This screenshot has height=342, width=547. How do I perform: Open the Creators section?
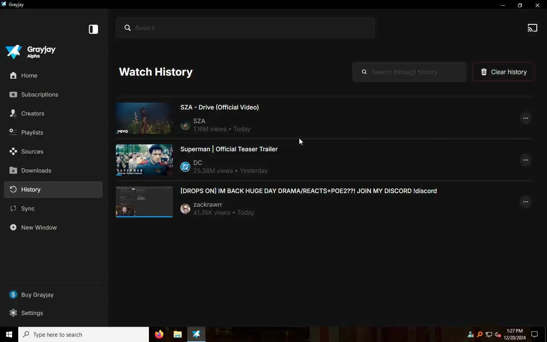pos(53,114)
